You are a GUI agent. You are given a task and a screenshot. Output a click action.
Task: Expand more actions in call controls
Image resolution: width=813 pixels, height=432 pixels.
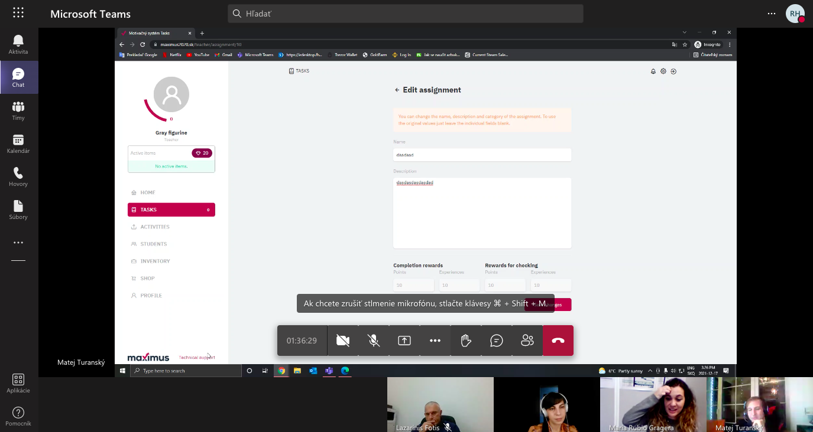tap(435, 341)
